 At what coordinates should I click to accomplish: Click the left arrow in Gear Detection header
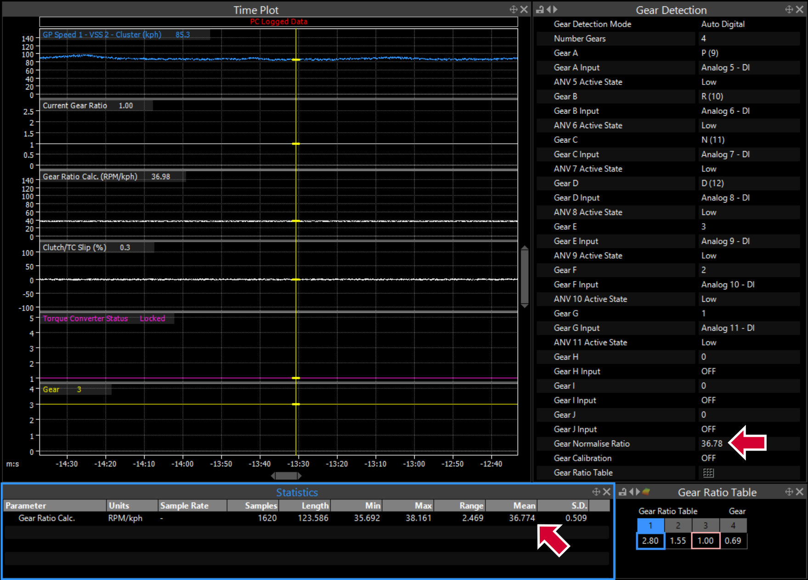pyautogui.click(x=548, y=10)
